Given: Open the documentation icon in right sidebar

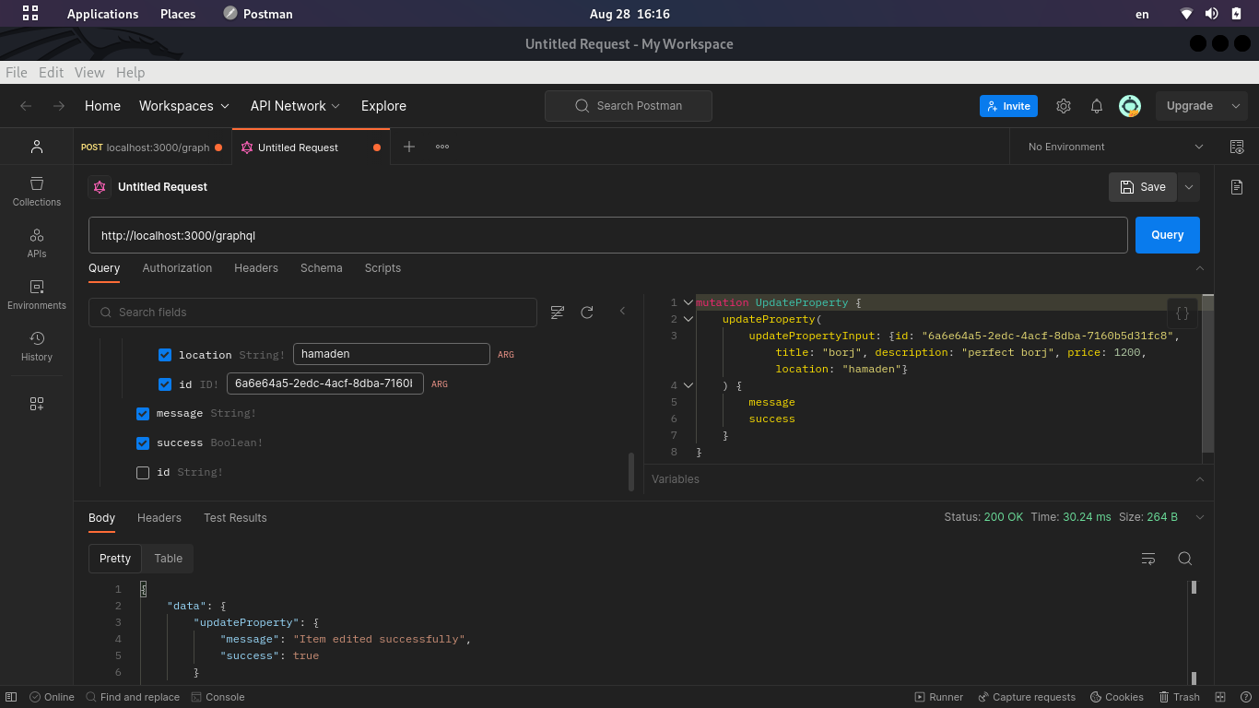Looking at the screenshot, I should point(1237,187).
